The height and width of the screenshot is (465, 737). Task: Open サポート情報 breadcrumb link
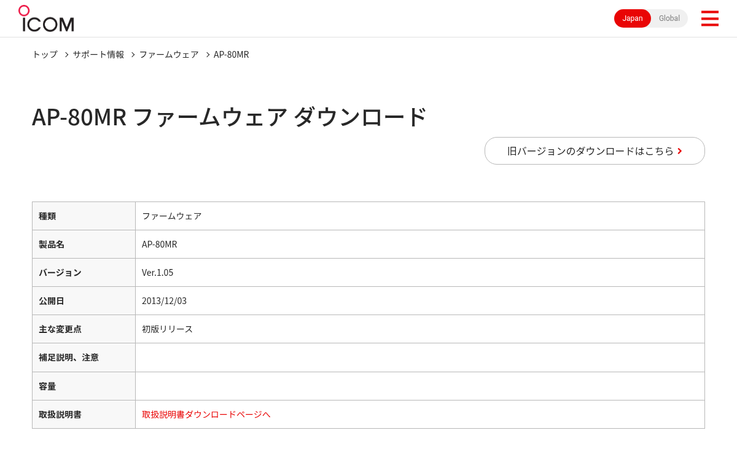tap(98, 54)
